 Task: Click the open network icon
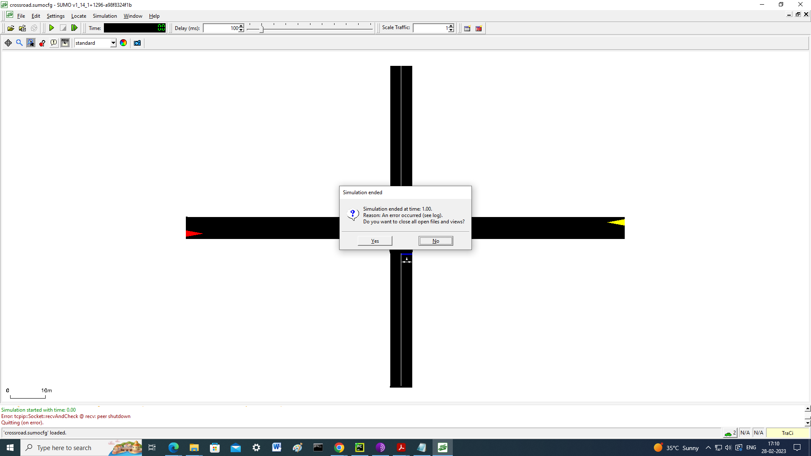pyautogui.click(x=22, y=28)
